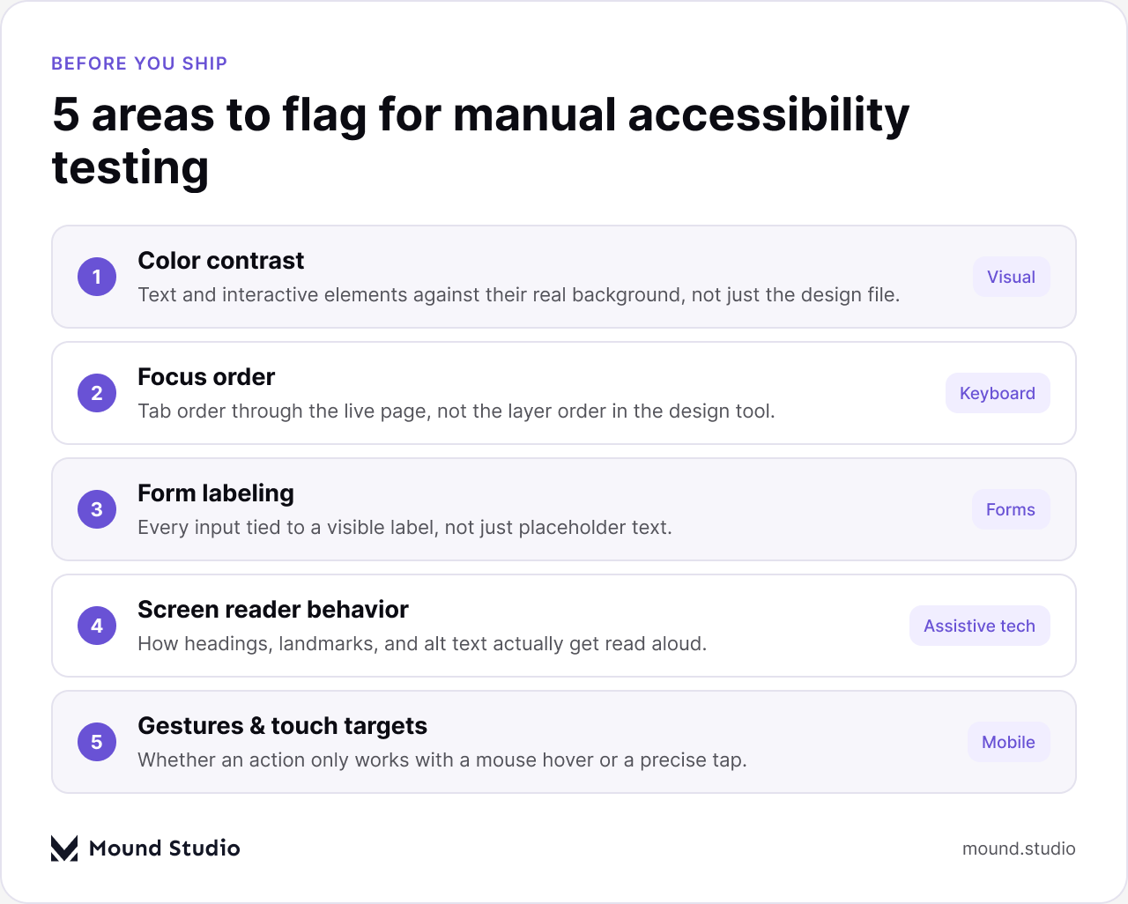Select the Visual tag
Viewport: 1128px width, 904px height.
pos(1011,277)
